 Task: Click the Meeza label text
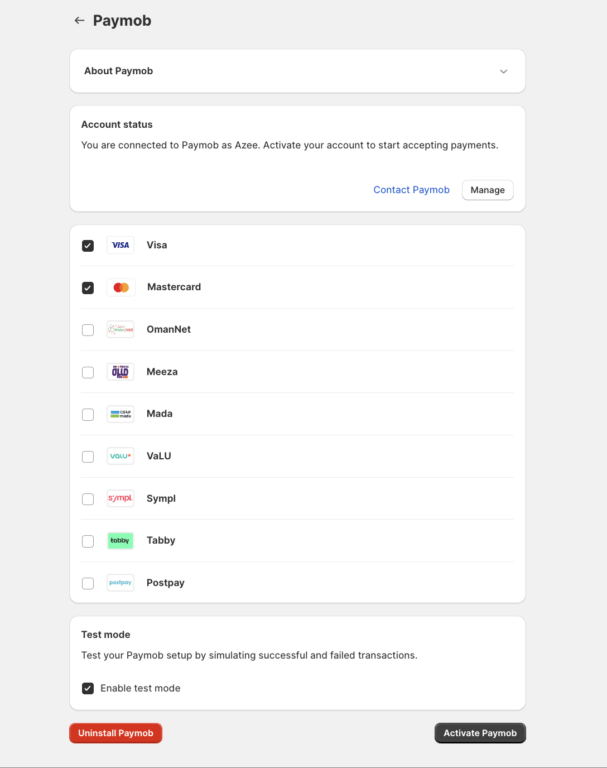[162, 372]
